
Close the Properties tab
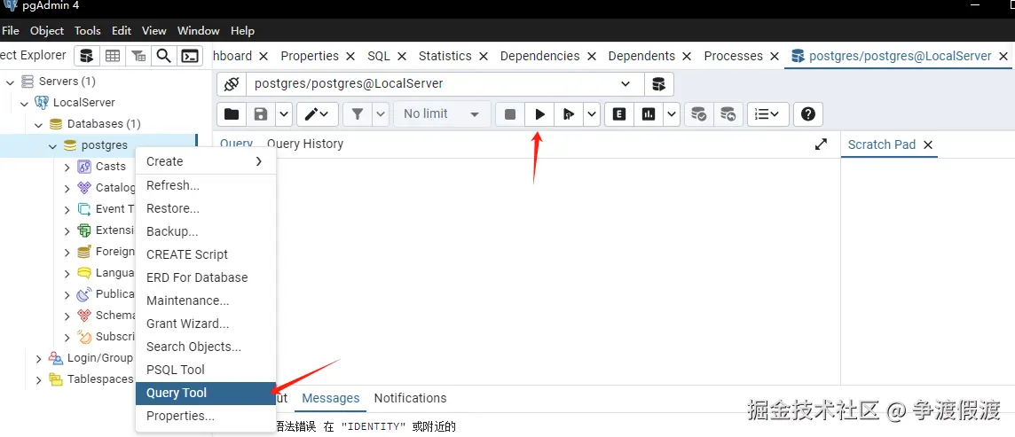pos(350,56)
